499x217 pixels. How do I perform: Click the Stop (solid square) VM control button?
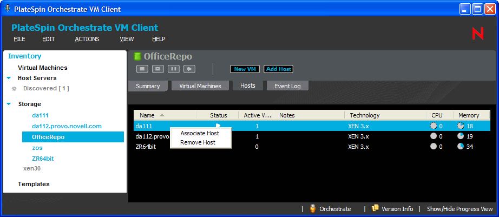tap(142, 69)
